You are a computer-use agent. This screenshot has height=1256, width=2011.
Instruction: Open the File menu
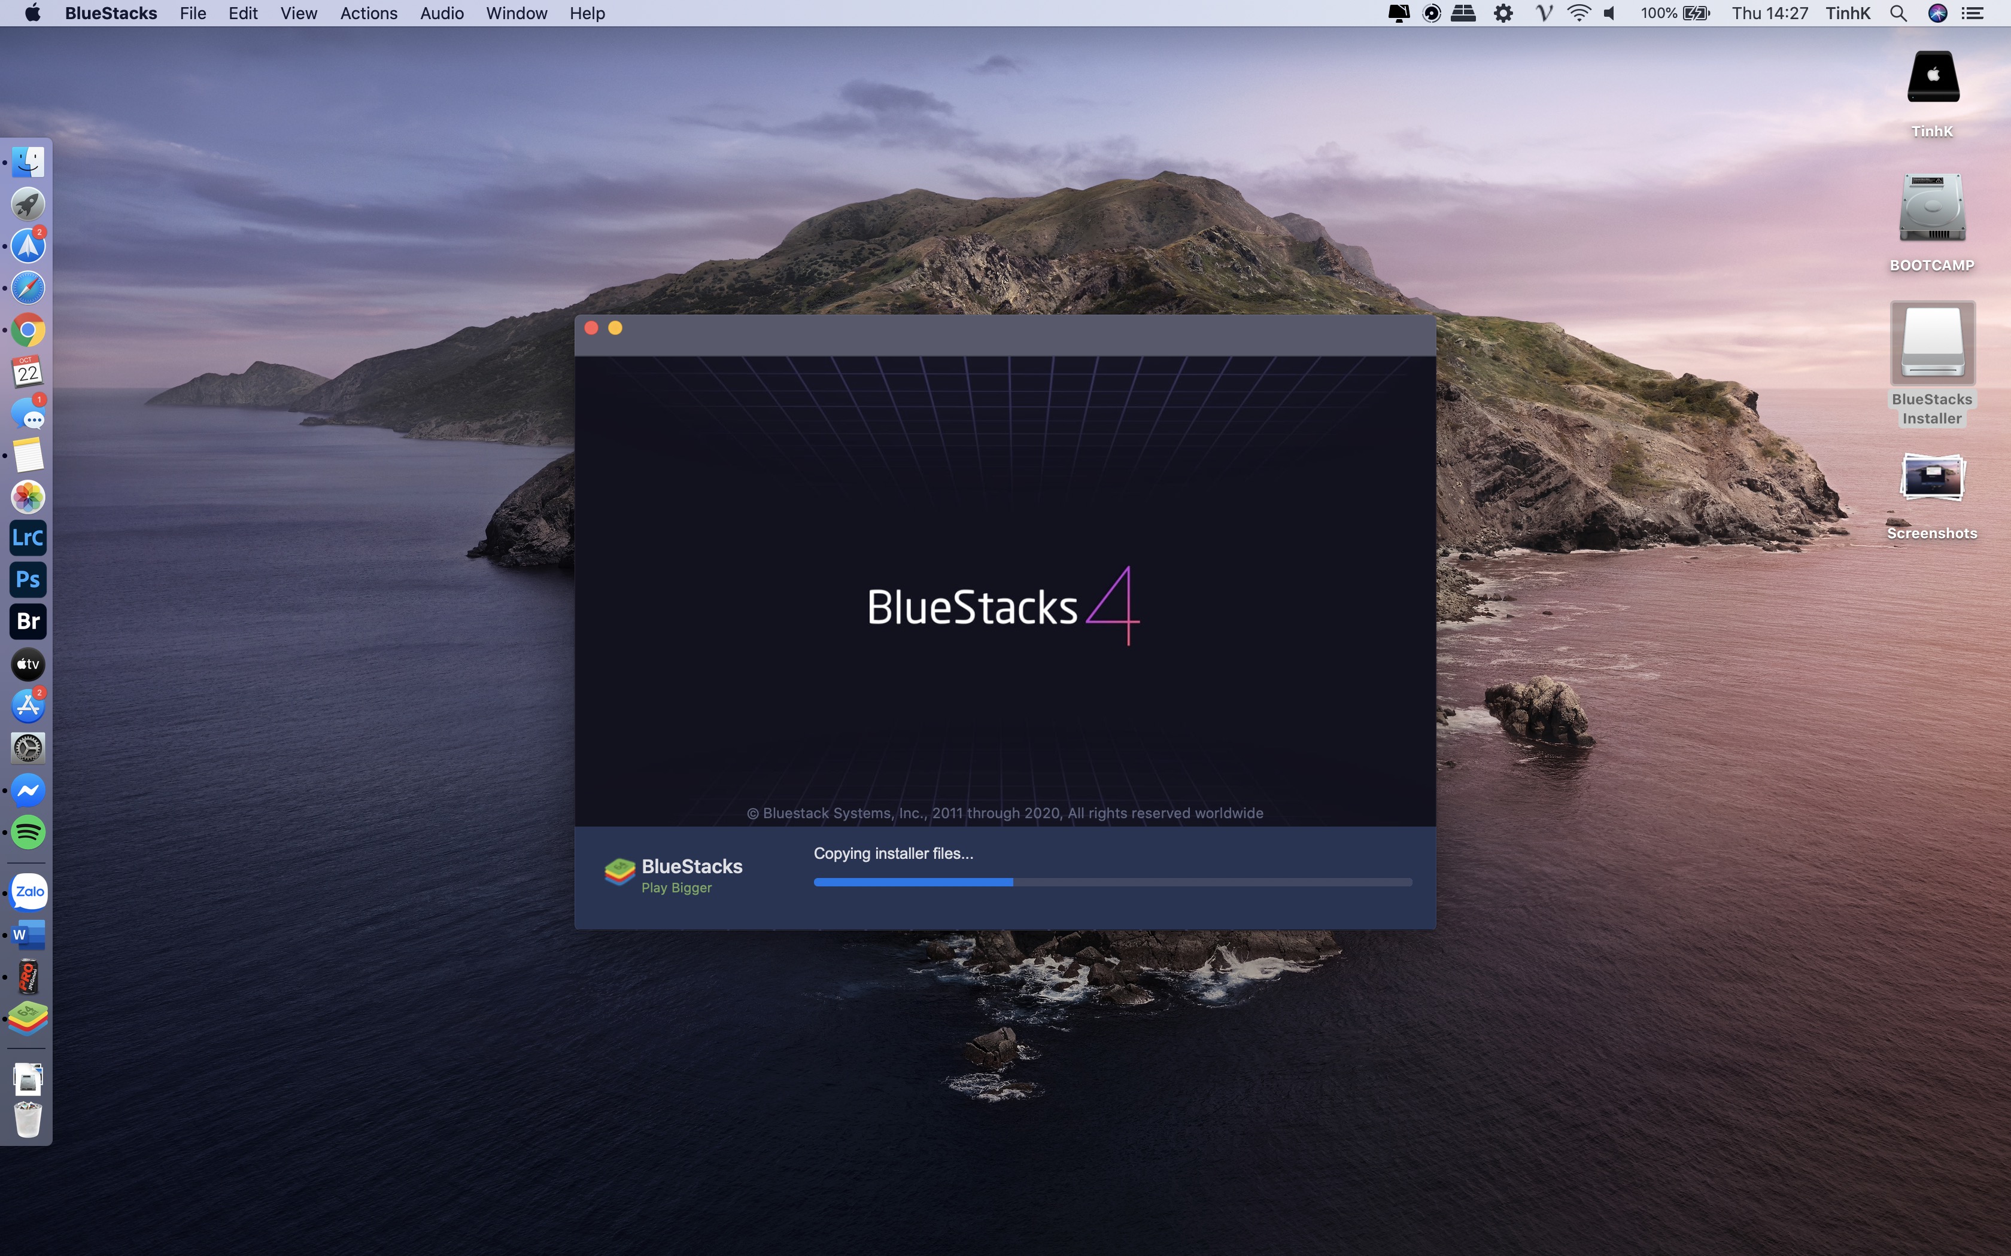[193, 13]
